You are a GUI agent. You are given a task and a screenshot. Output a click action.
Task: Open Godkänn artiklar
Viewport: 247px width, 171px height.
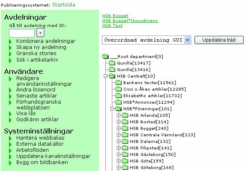[x=37, y=120]
